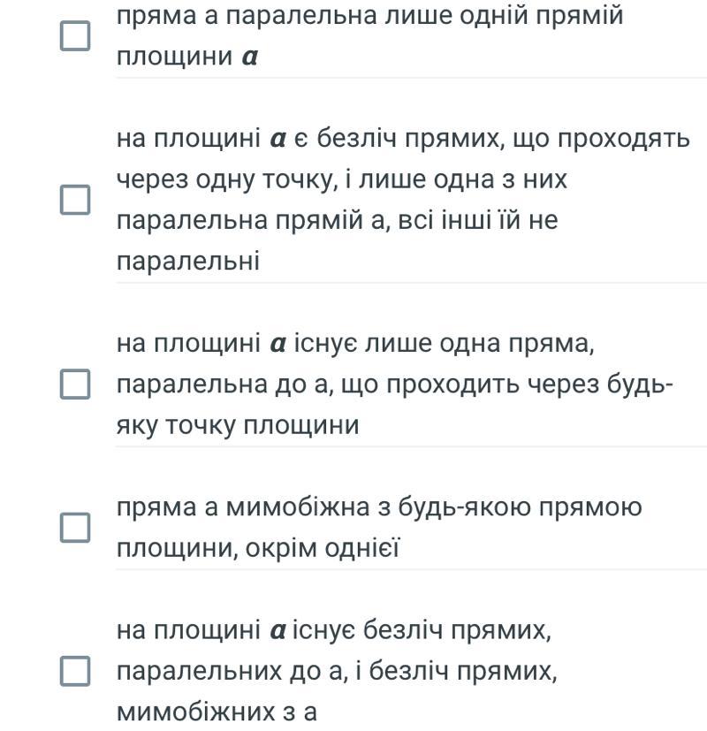Screen dimensions: 707x731
Task: Click the answer text 'пряма а паралельна лише одній прямій'
Action: coord(369,36)
